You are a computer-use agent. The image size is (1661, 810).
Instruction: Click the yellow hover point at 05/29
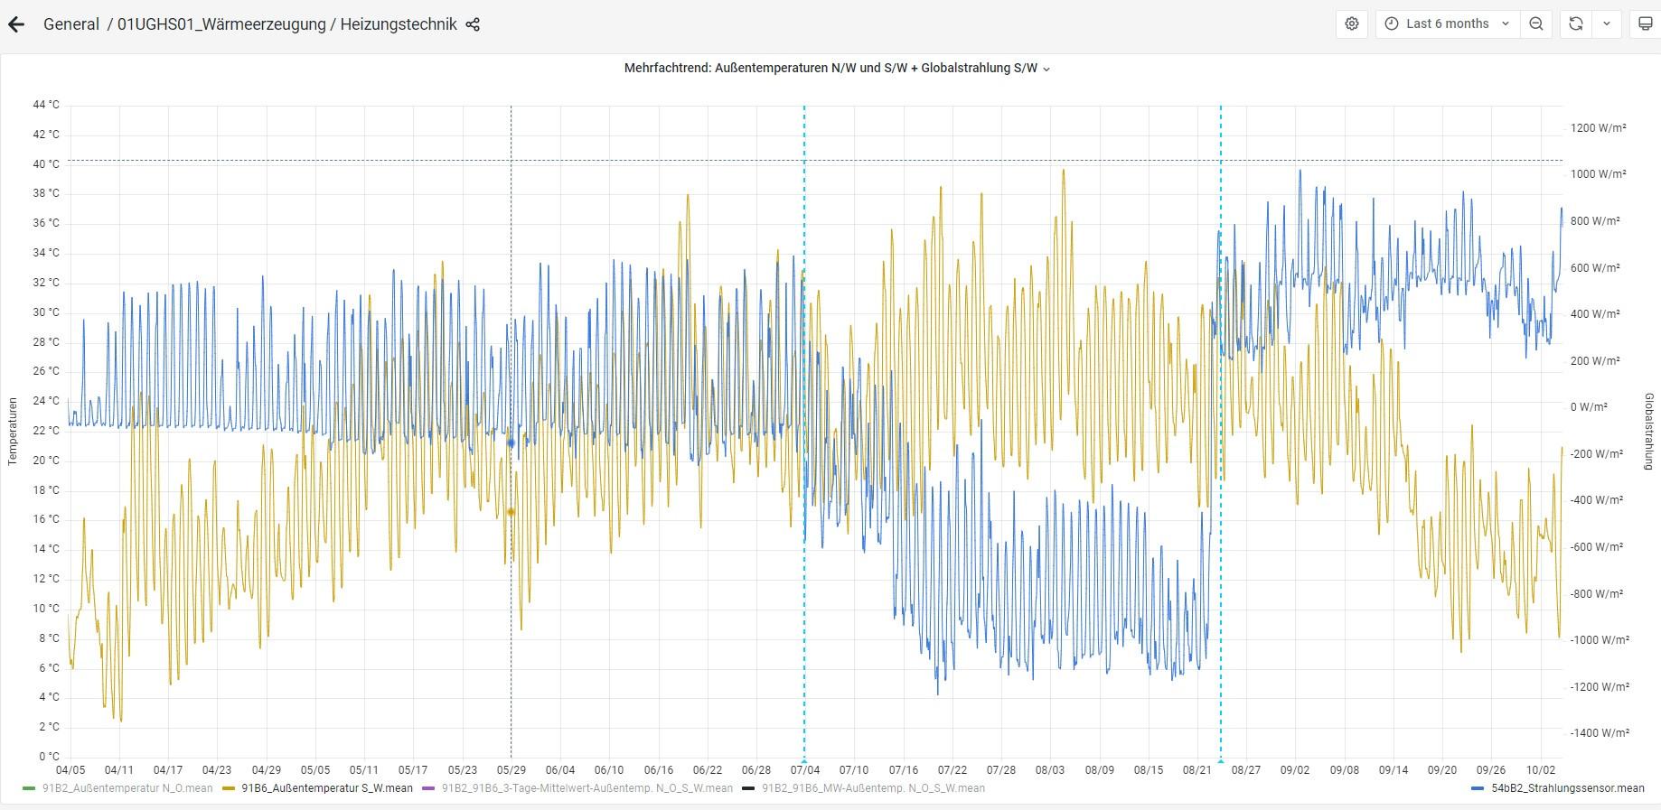click(511, 512)
